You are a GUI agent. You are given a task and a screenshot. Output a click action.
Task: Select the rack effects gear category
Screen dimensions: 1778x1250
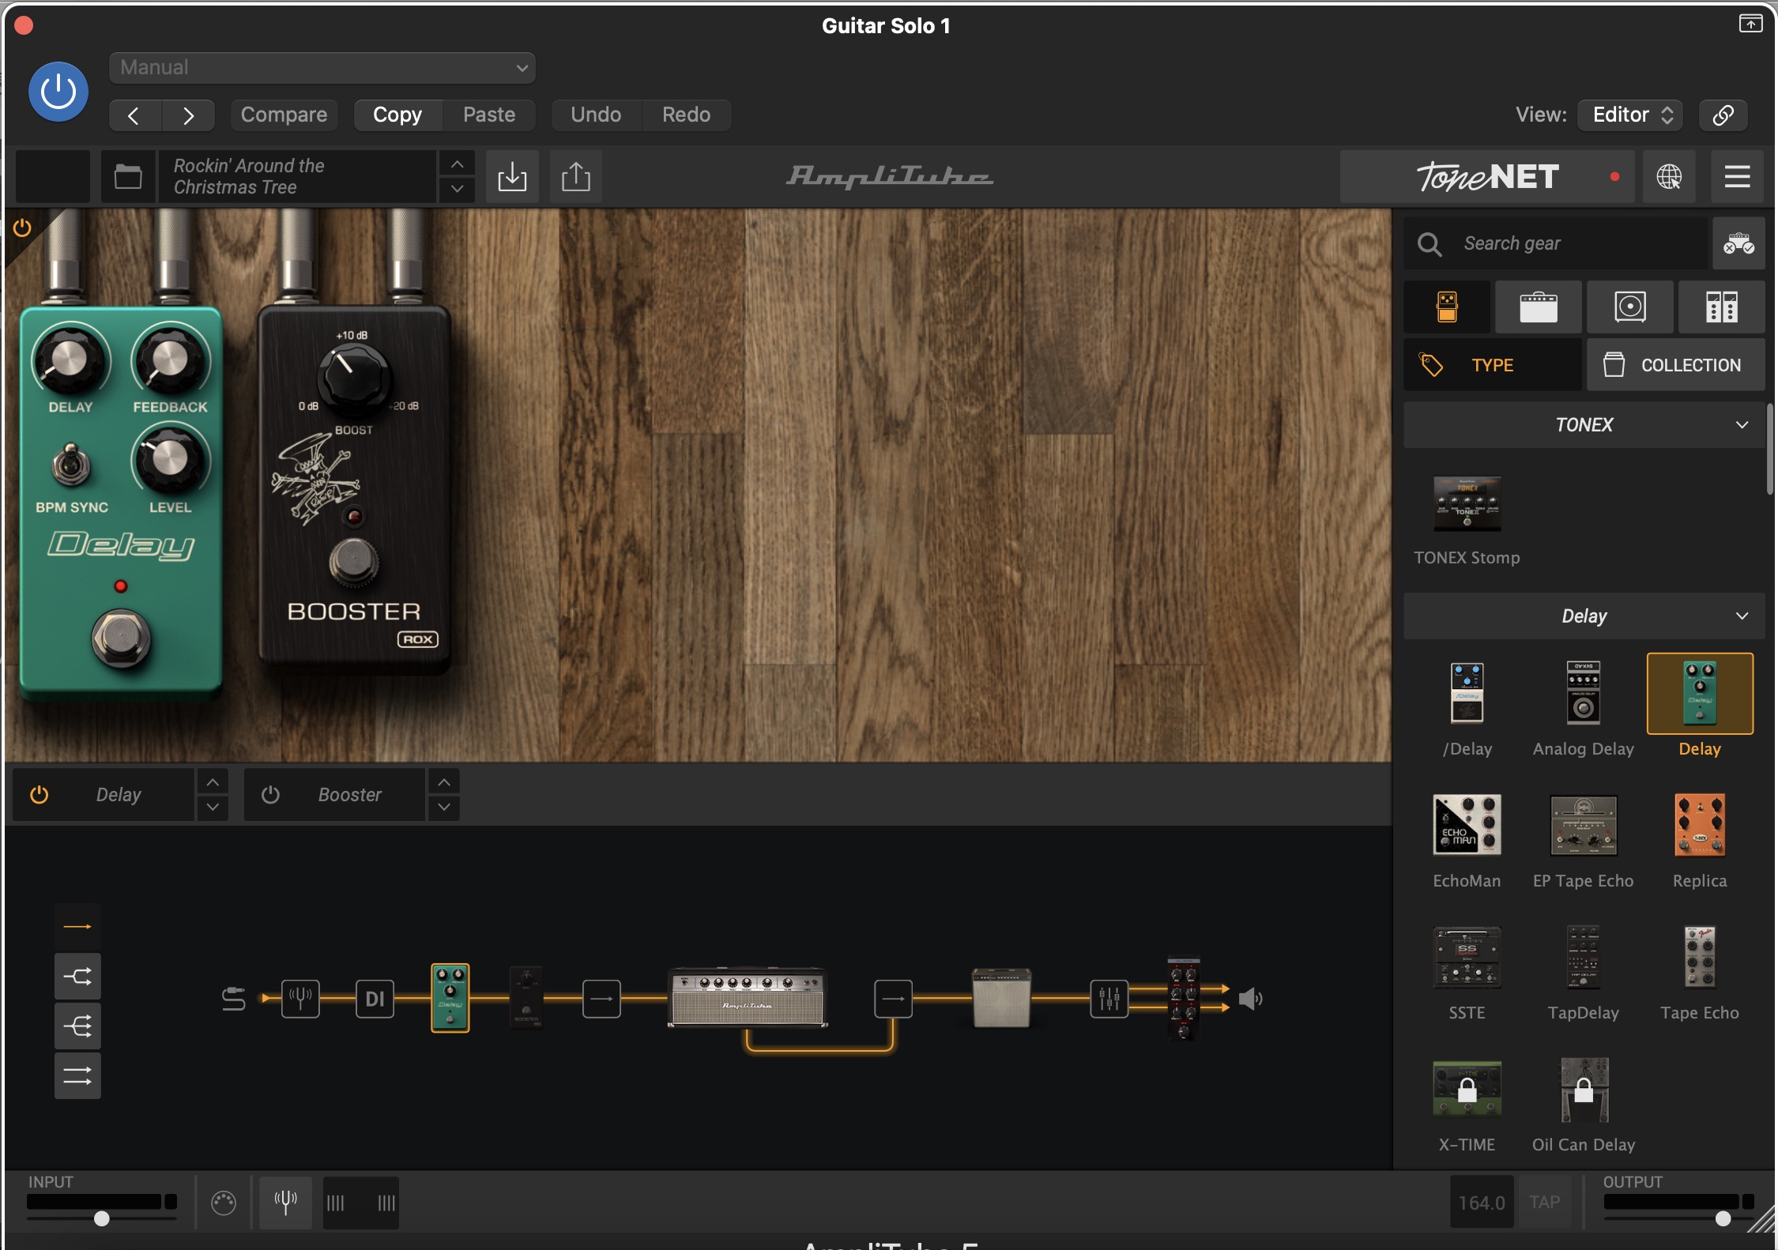click(x=1721, y=307)
